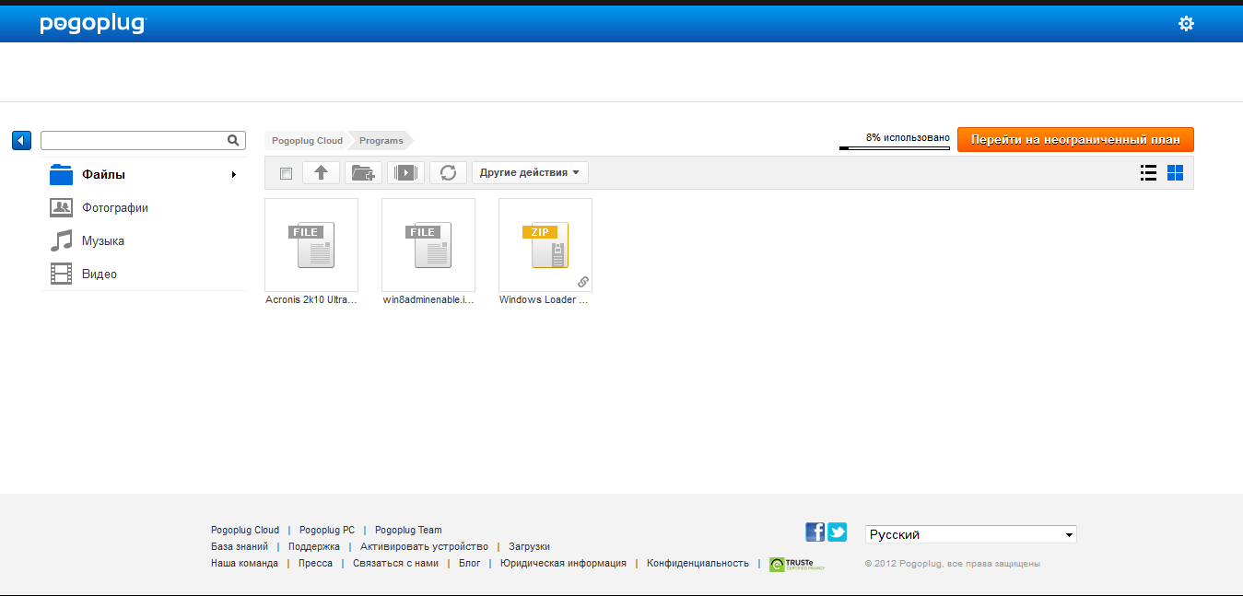Click the search magnifier icon
1243x596 pixels.
pyautogui.click(x=233, y=141)
